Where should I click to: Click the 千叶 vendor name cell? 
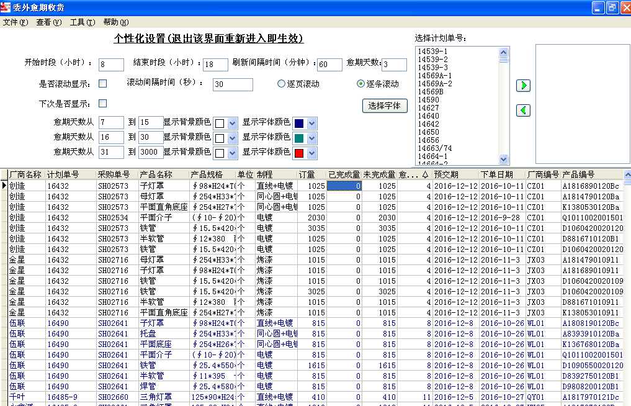pos(27,397)
